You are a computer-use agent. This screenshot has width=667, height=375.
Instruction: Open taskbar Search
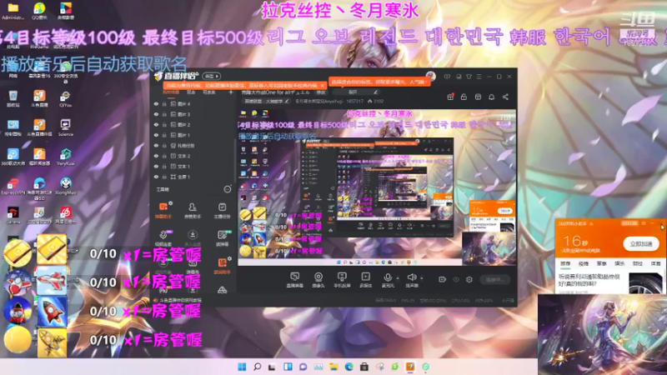pyautogui.click(x=258, y=367)
